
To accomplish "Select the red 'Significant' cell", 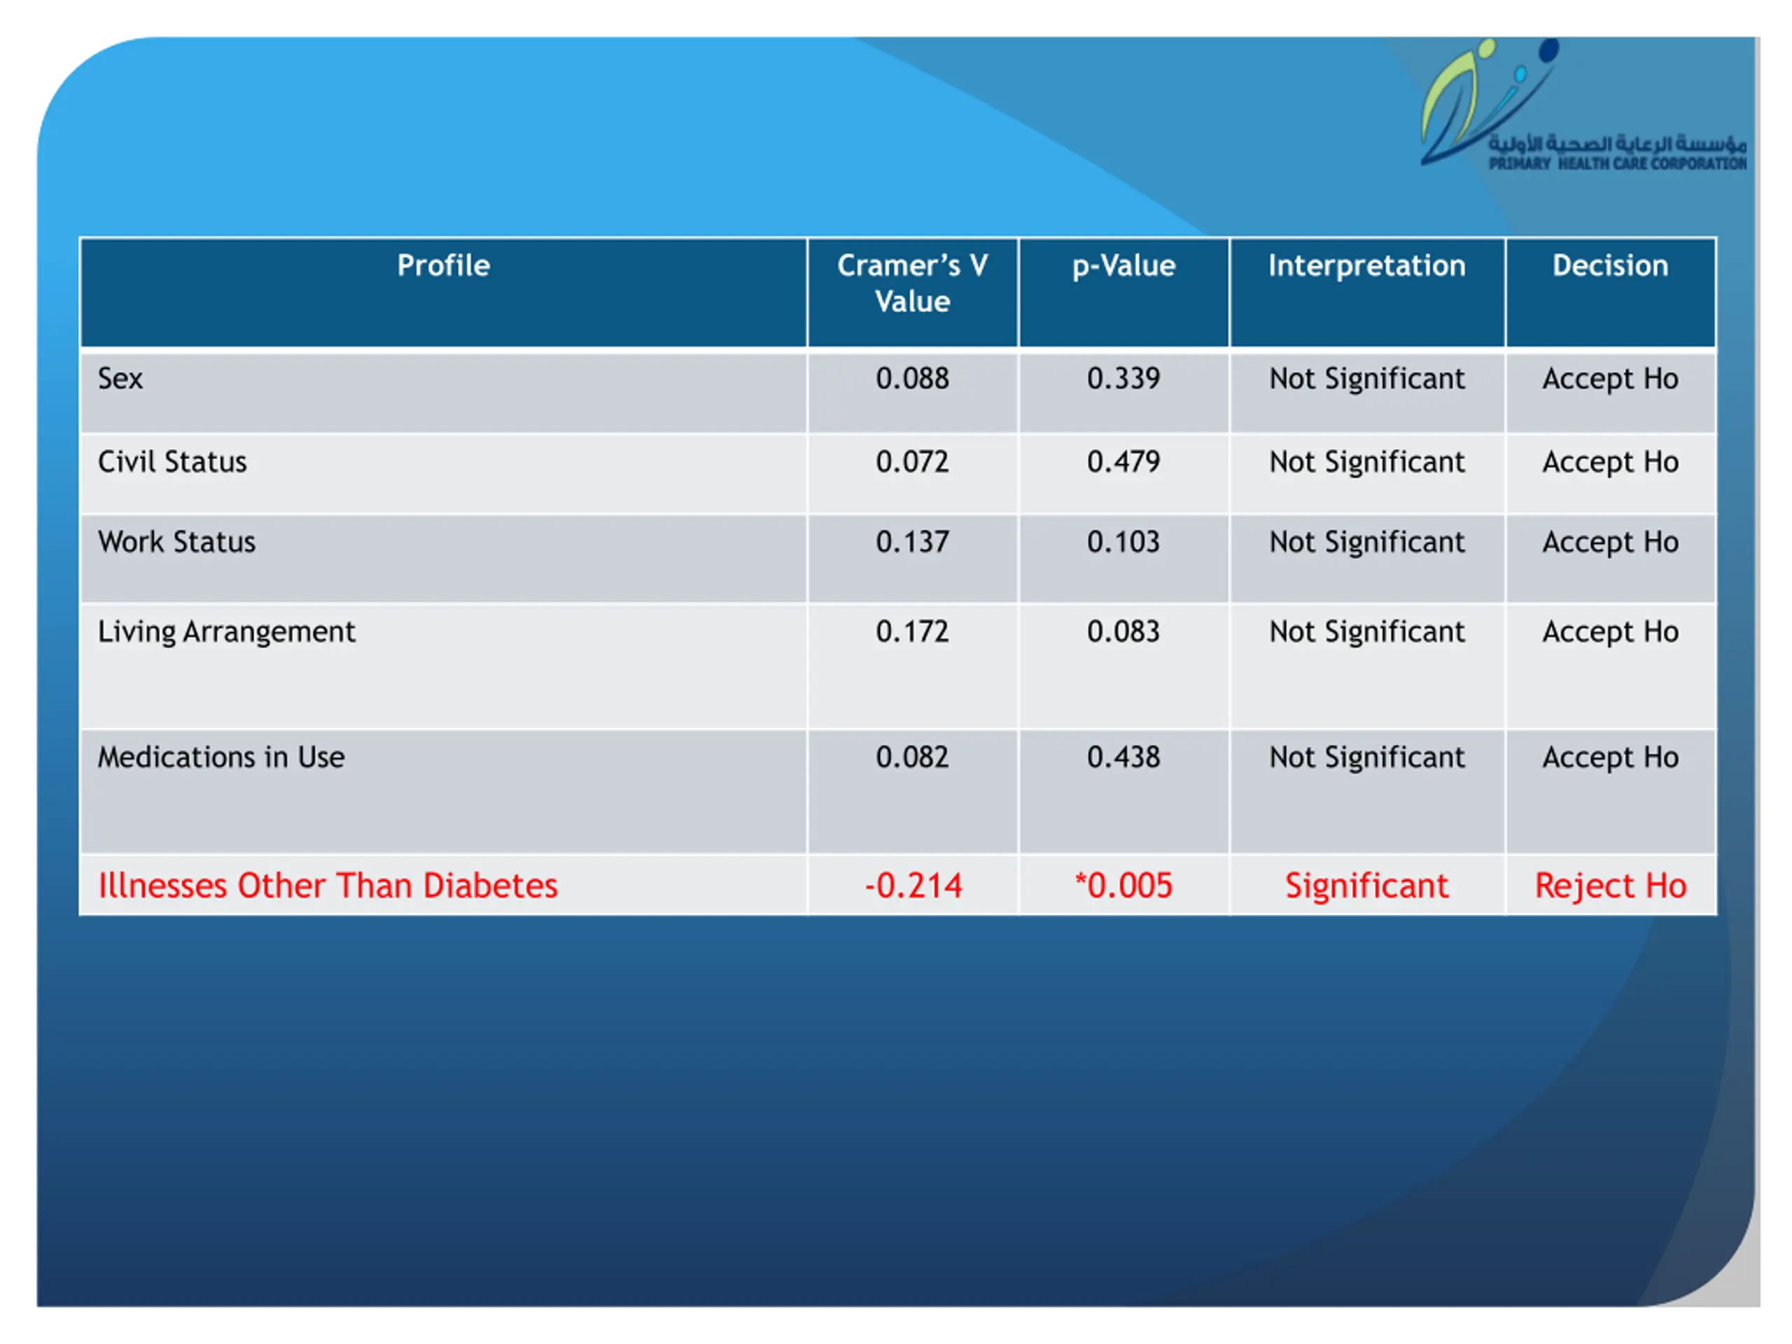I will 1366,886.
